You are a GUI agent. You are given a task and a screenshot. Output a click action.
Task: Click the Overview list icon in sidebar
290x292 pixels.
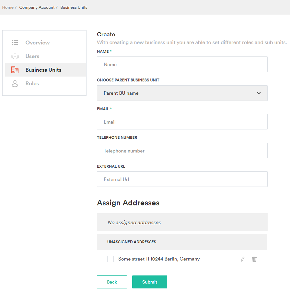pyautogui.click(x=15, y=43)
